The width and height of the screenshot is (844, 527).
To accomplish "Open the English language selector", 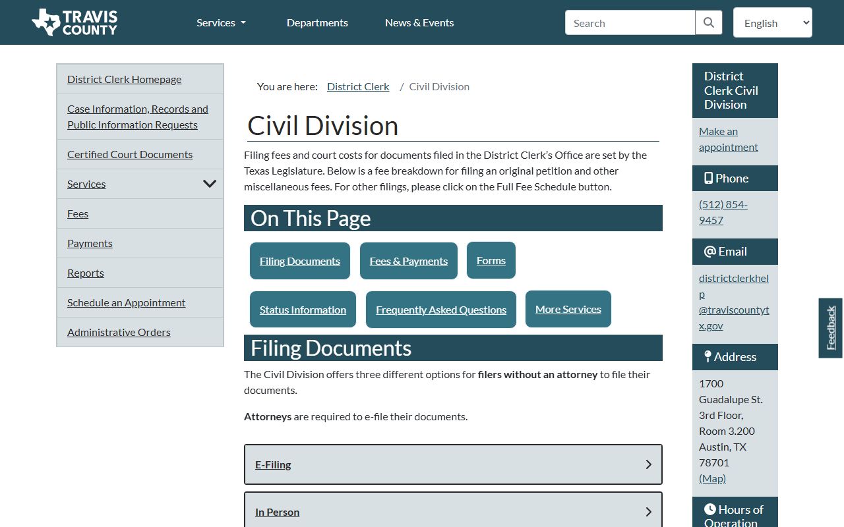I will tap(772, 22).
